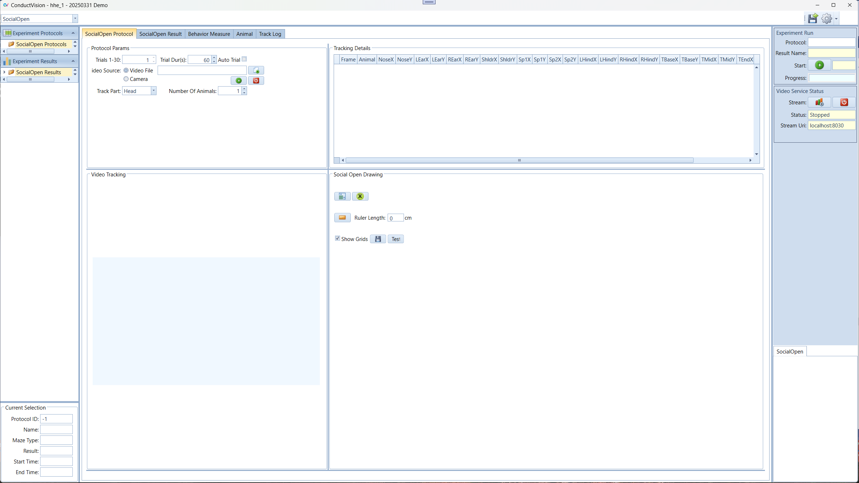Click the browse video file icon

click(256, 70)
